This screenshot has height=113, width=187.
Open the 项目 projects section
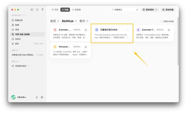[x=15, y=30]
